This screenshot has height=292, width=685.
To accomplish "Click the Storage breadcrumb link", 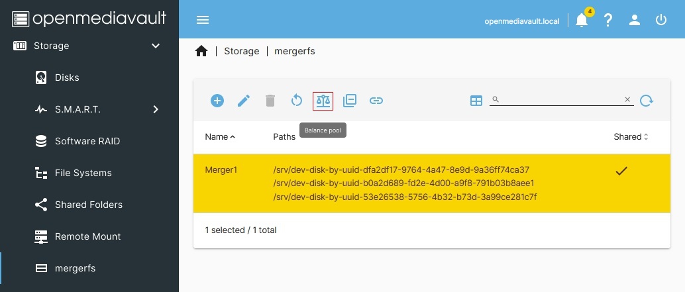I will tap(242, 51).
